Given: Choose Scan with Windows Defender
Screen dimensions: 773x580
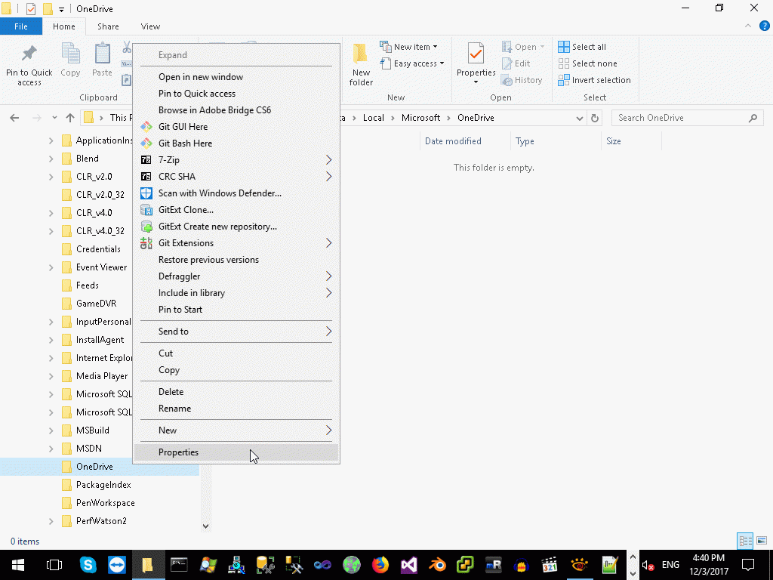Looking at the screenshot, I should [x=236, y=193].
